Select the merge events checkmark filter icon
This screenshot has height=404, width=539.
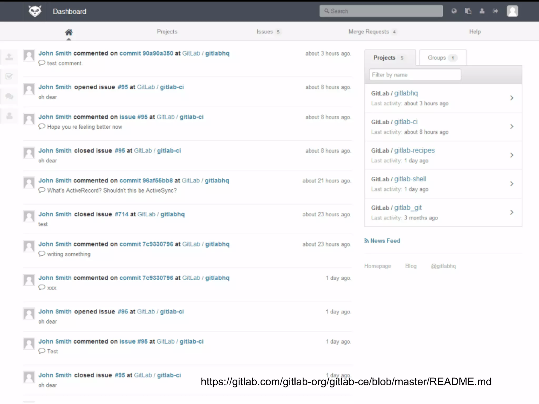9,77
